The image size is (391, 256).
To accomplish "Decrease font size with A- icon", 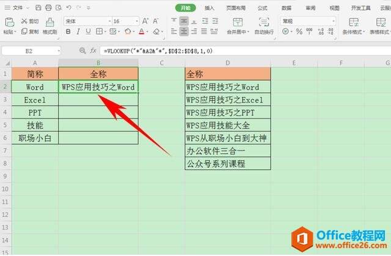I will pyautogui.click(x=156, y=21).
